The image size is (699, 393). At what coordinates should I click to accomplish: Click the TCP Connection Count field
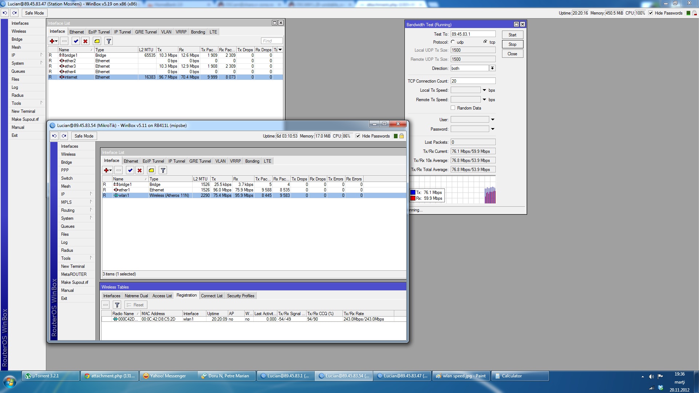pyautogui.click(x=473, y=81)
